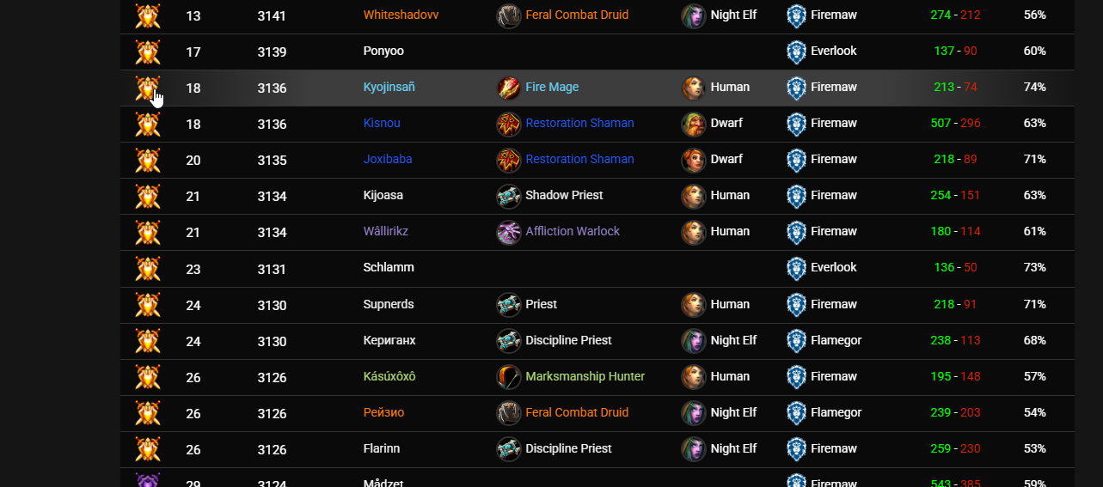Click Kijoasa's Shadow Priest icon

[509, 196]
